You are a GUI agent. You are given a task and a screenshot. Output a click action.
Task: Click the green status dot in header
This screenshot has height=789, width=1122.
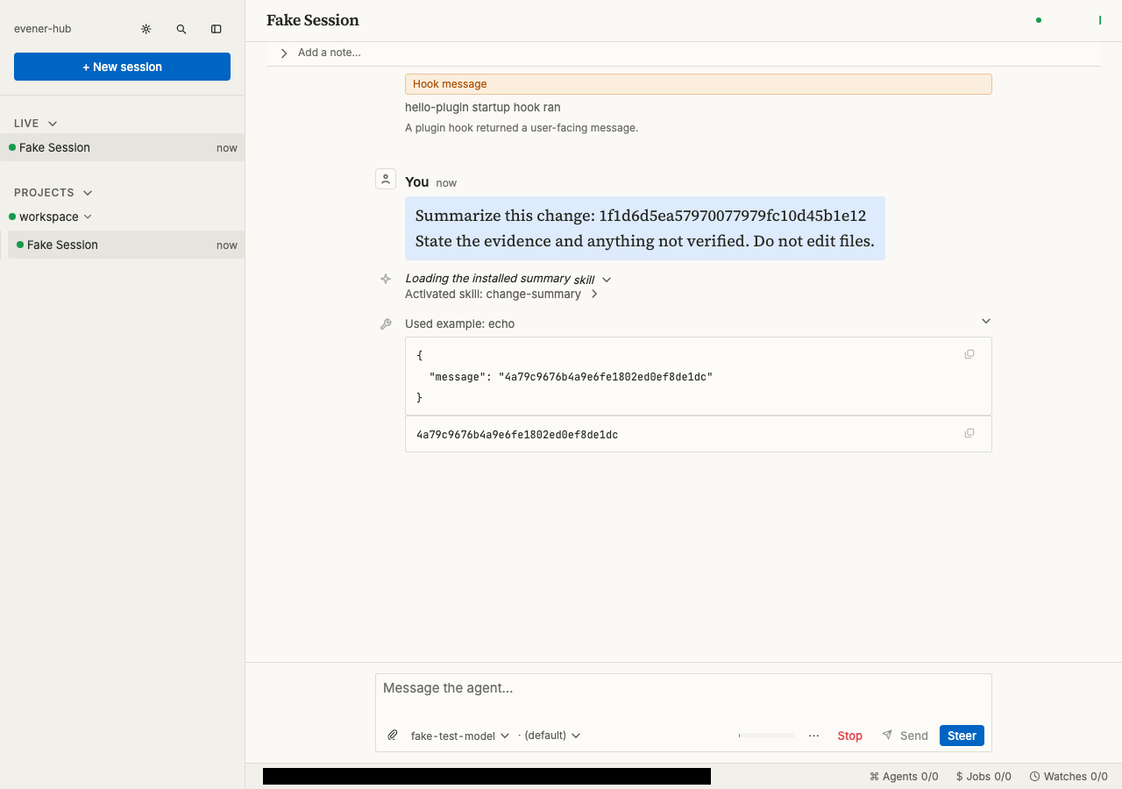[1039, 20]
